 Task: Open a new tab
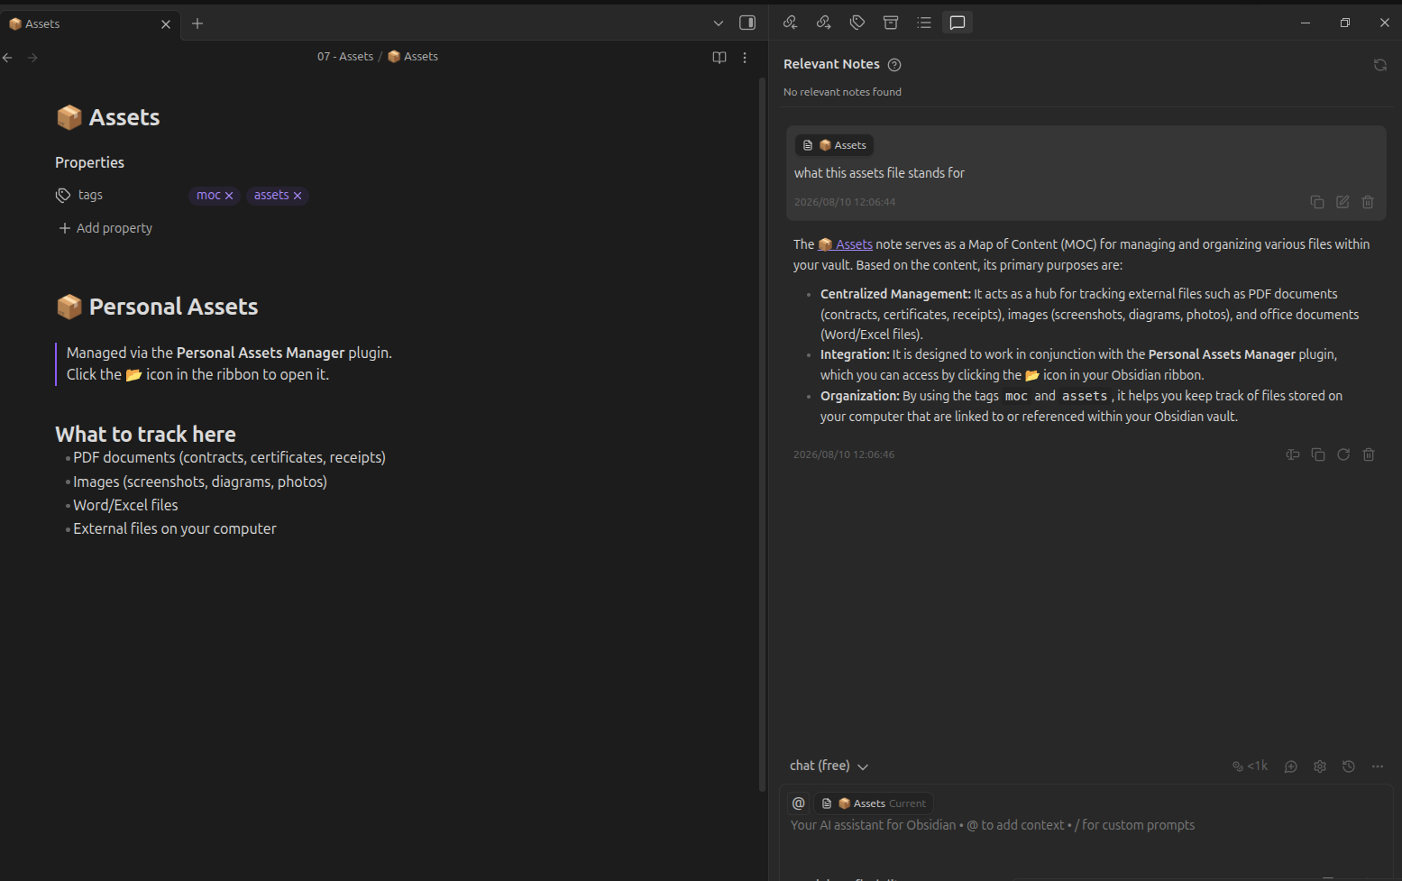(197, 23)
